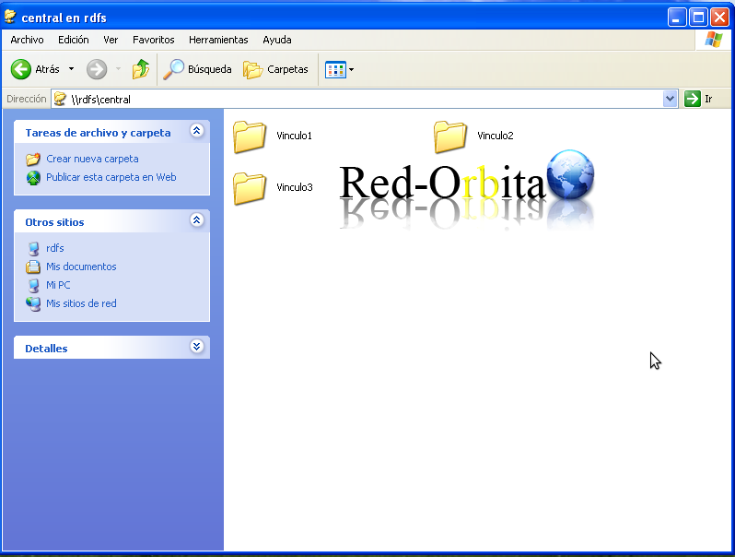
Task: Close the central en rdfs window
Action: tap(719, 18)
